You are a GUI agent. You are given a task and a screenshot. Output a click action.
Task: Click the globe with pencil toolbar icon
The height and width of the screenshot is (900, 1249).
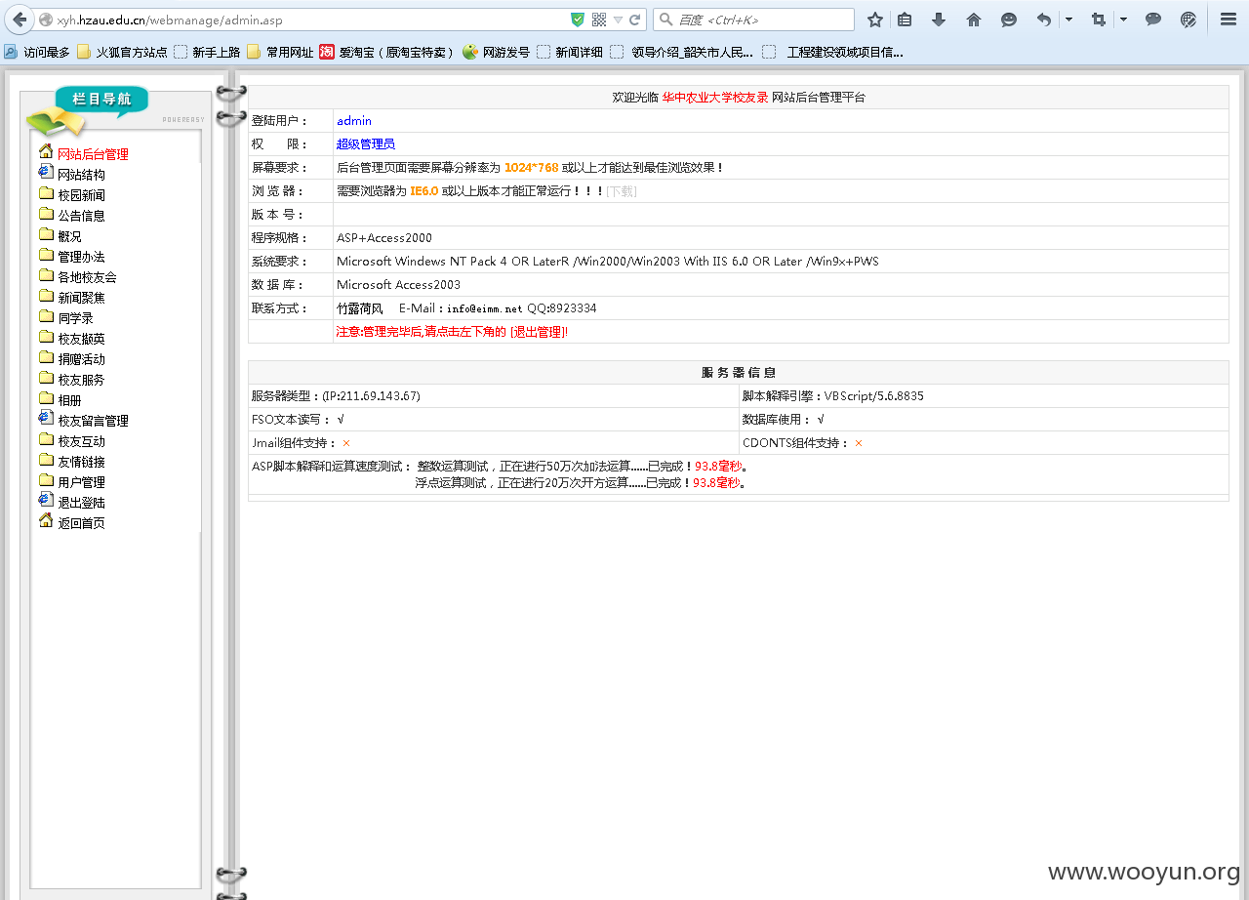coord(1189,20)
